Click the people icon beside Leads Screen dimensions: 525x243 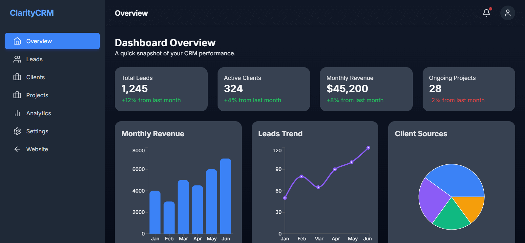(x=17, y=59)
